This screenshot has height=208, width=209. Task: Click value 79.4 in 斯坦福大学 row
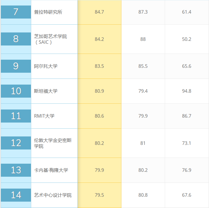click(143, 91)
